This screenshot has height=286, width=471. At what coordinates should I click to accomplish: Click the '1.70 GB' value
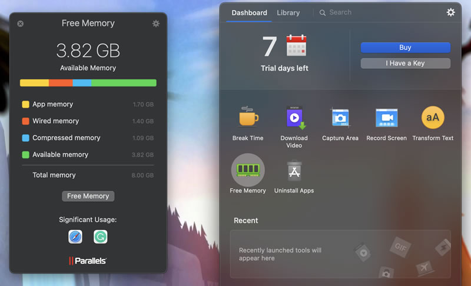coord(143,104)
